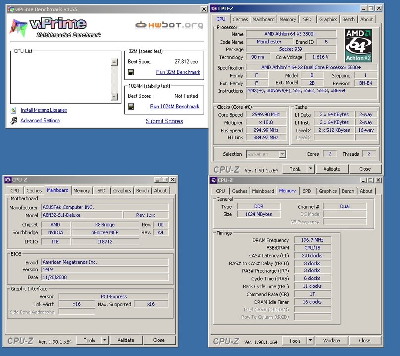Click the wPrime Multithreaded Benchmark logo

[x=55, y=27]
